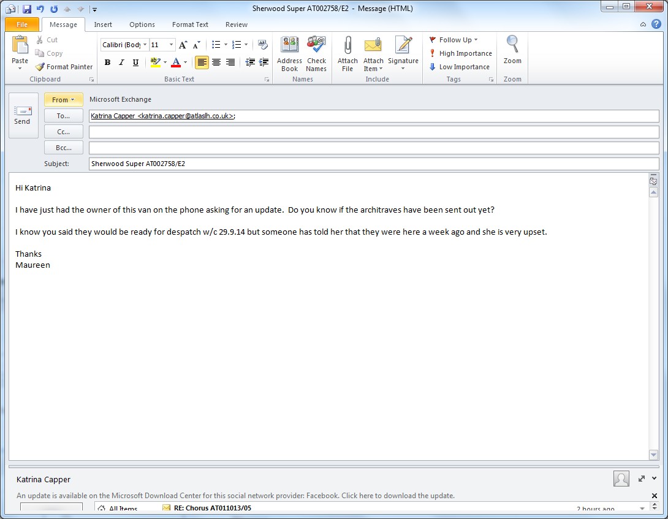Open Outlook Help
The width and height of the screenshot is (668, 519).
click(x=656, y=25)
